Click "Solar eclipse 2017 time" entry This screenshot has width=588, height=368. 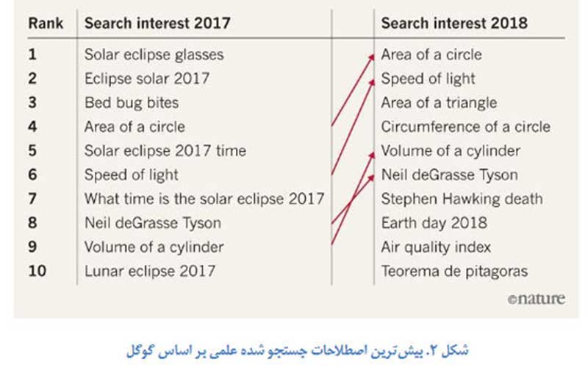[165, 151]
